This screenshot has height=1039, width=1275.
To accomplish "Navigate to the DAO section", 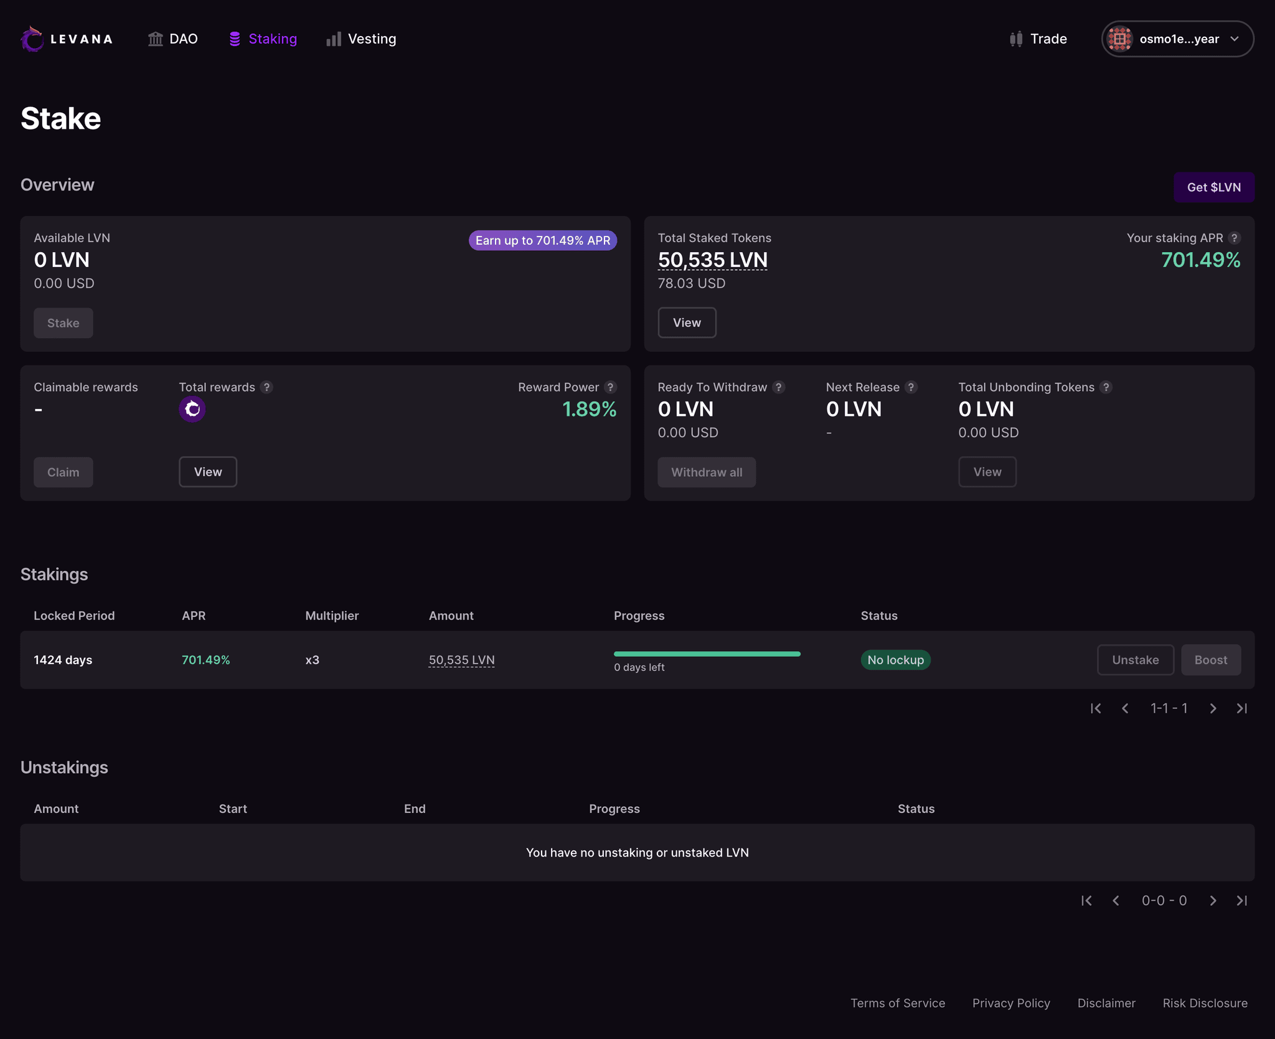I will 182,38.
